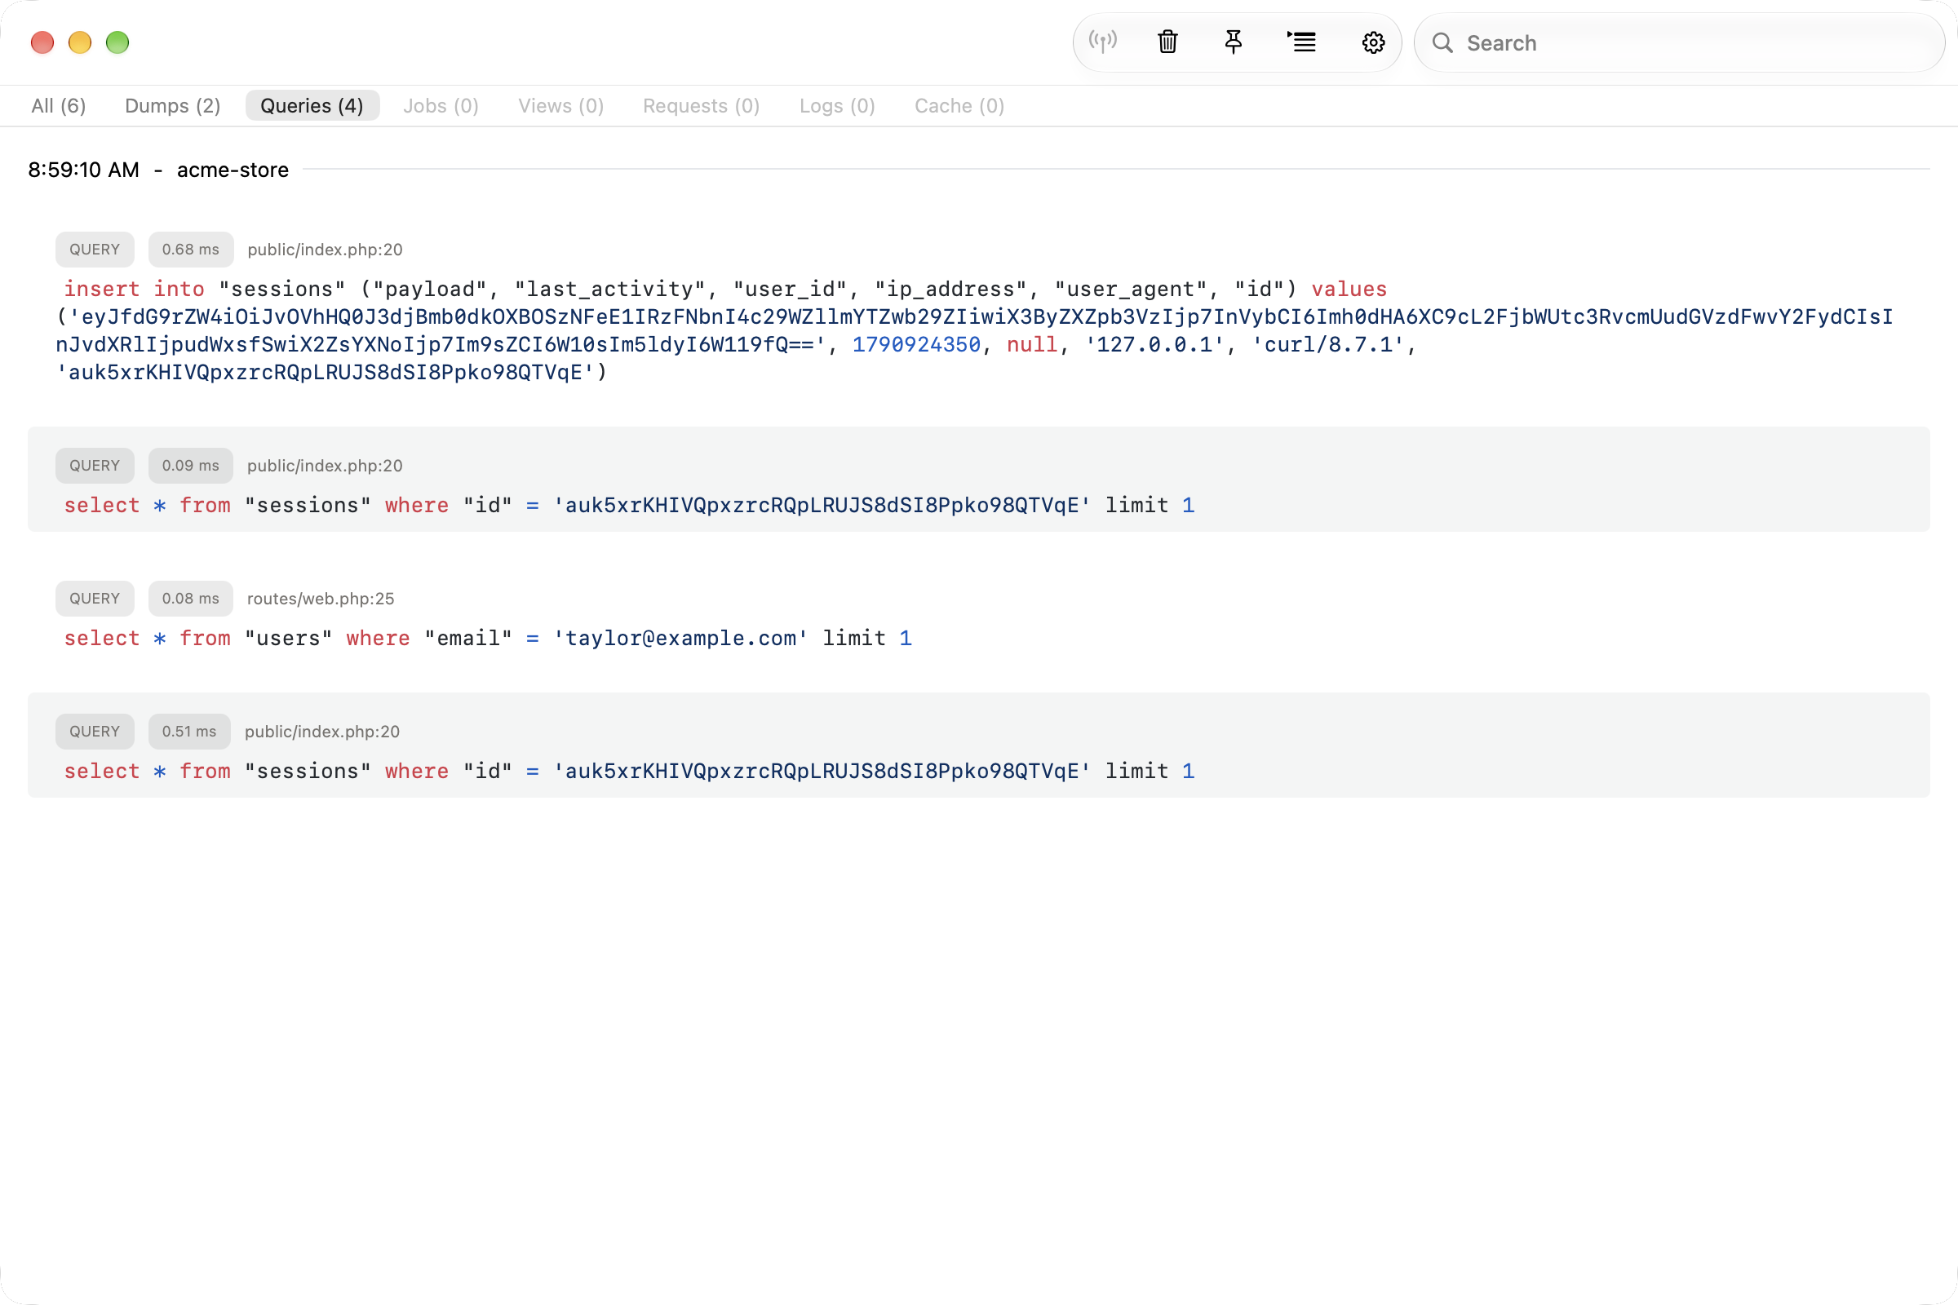
Task: Click the 0.09 ms duration badge
Action: (x=191, y=466)
